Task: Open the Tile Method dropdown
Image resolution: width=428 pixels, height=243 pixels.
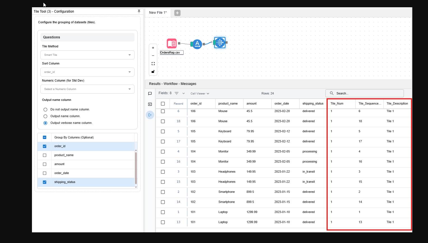Action: (x=87, y=55)
